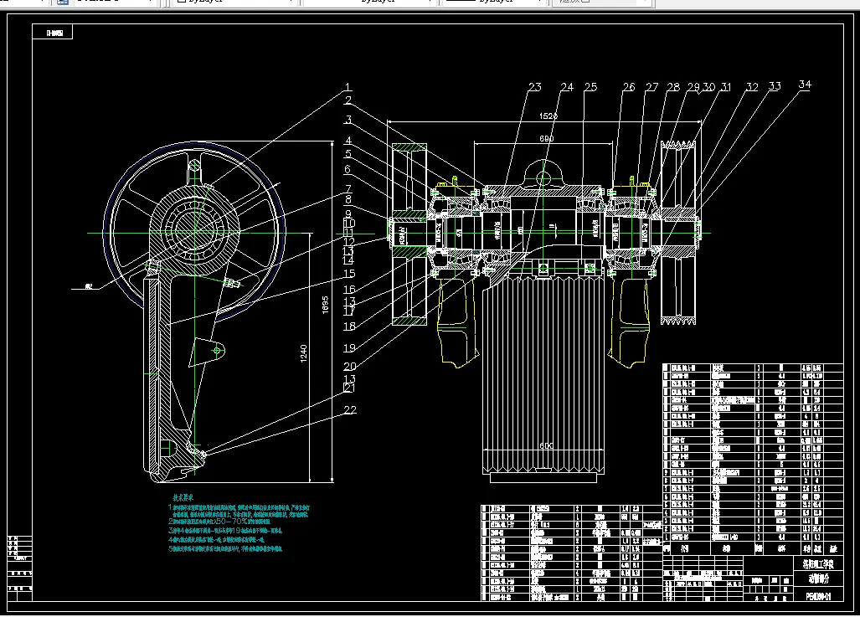Select part balloon number 5

coord(348,154)
